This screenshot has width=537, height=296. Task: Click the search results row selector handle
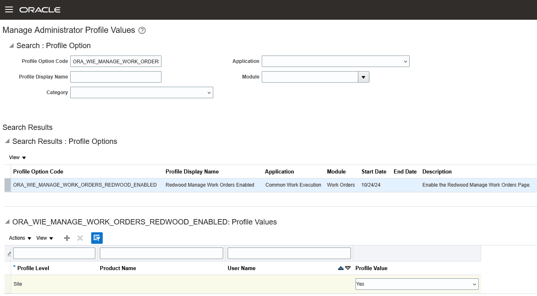click(x=8, y=185)
